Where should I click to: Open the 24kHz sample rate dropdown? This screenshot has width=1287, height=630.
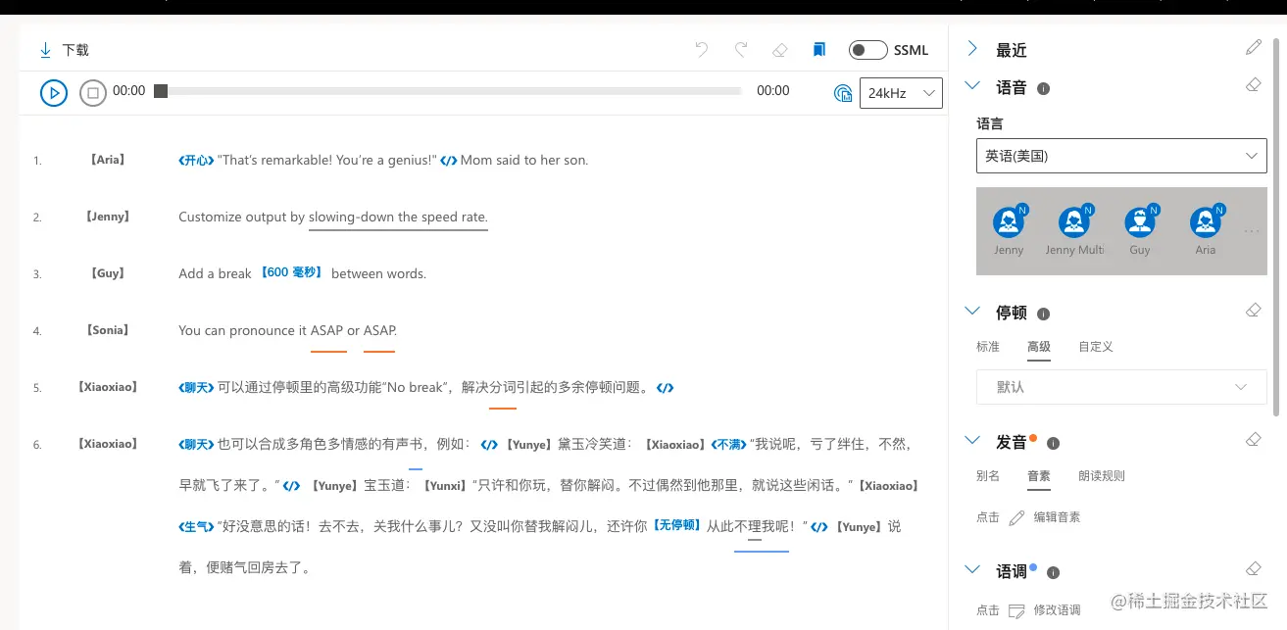901,93
